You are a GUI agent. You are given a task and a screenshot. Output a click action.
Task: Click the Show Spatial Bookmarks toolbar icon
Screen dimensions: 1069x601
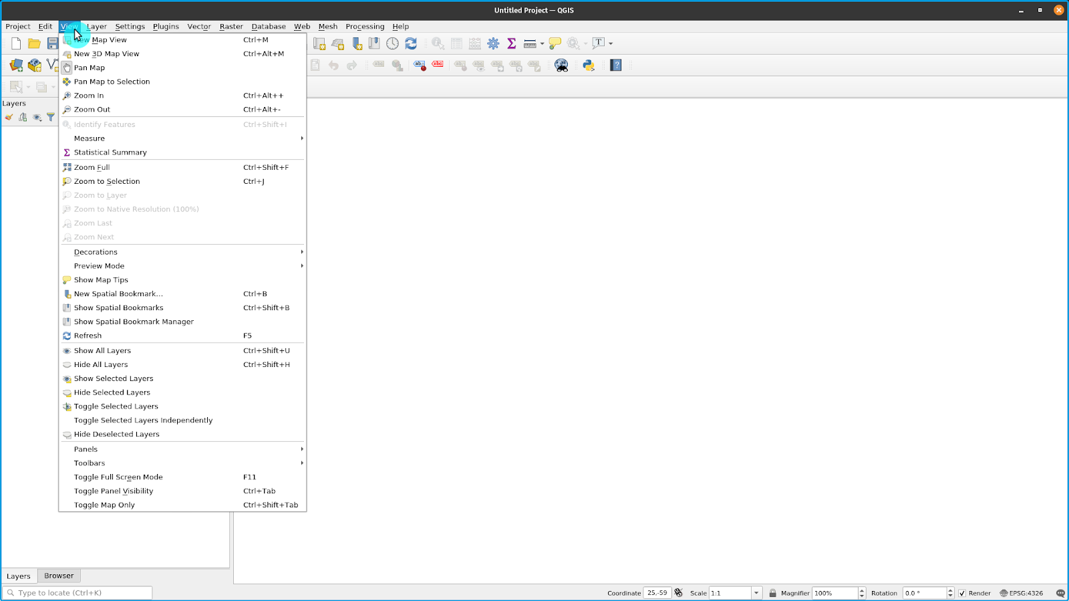(374, 43)
